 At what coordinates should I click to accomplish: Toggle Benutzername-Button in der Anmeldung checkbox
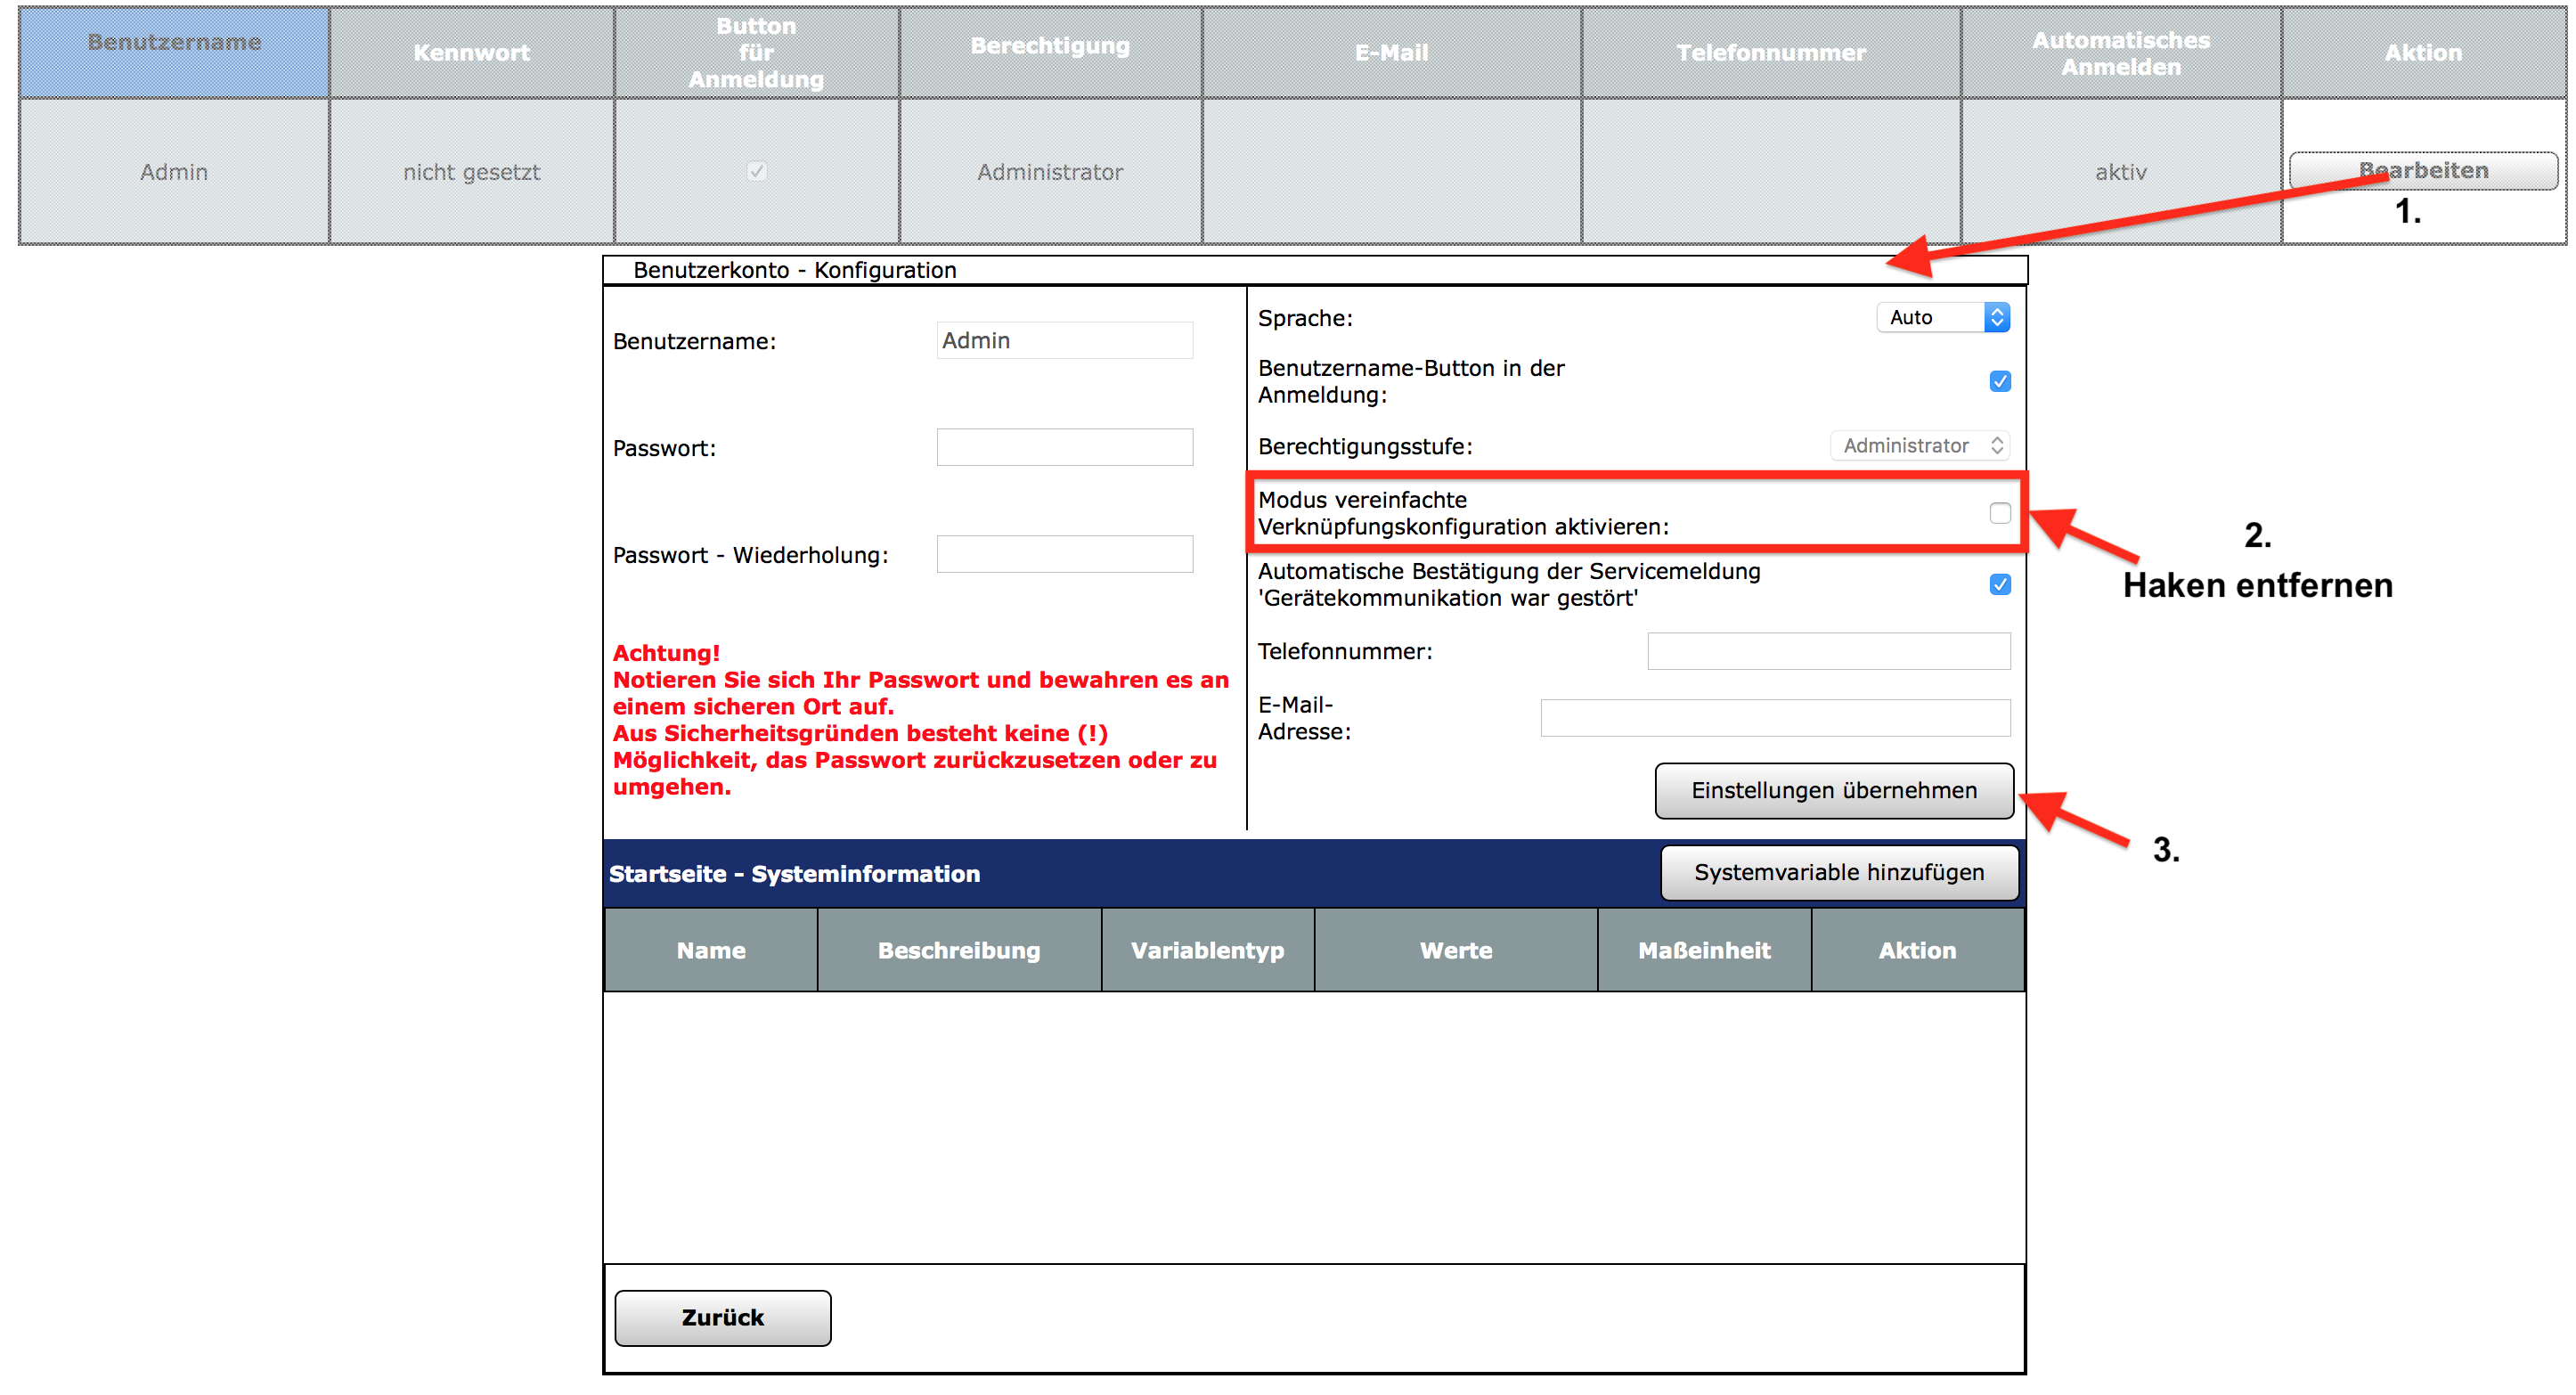(x=1999, y=381)
